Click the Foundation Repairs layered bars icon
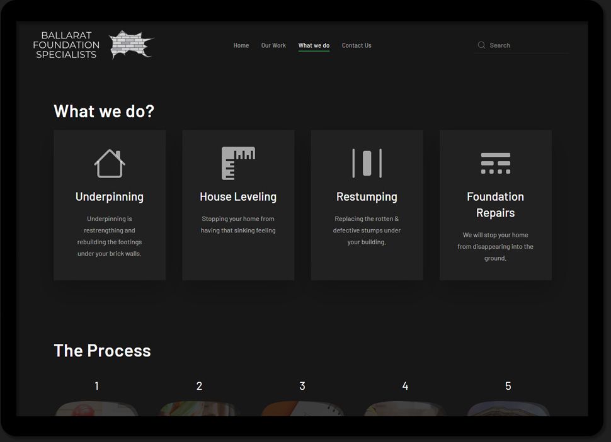The image size is (611, 442). click(x=495, y=163)
